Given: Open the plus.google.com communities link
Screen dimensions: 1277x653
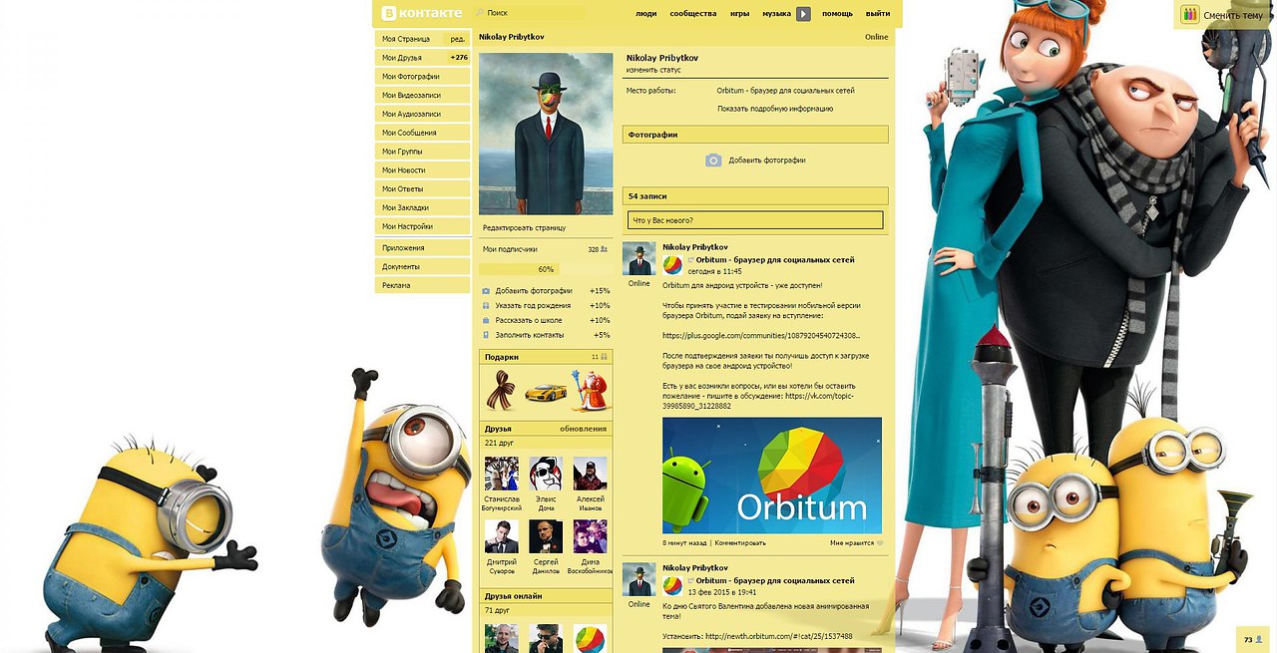Looking at the screenshot, I should pos(761,336).
